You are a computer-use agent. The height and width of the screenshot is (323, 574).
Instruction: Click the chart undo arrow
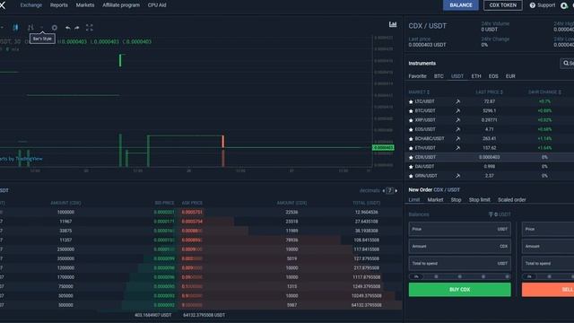pos(68,28)
